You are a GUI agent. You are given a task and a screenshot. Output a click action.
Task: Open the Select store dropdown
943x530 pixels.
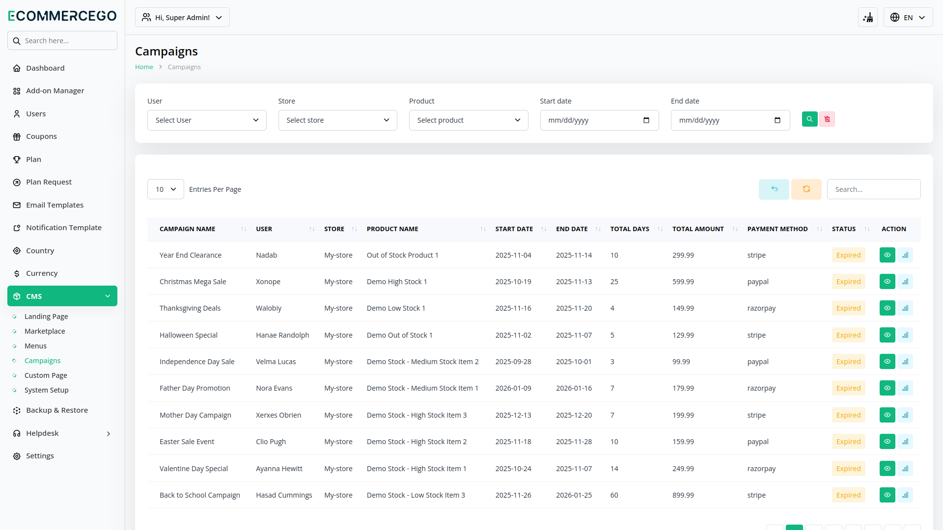[x=338, y=120]
